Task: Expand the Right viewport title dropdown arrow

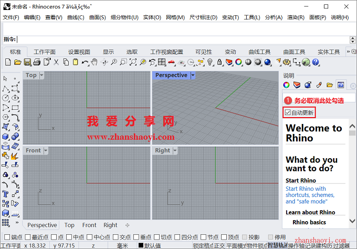Action: 175,150
